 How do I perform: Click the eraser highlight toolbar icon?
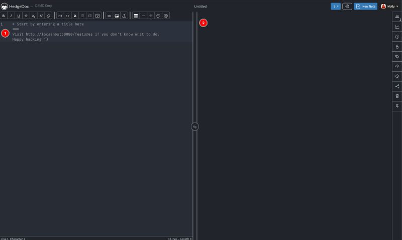(x=48, y=16)
